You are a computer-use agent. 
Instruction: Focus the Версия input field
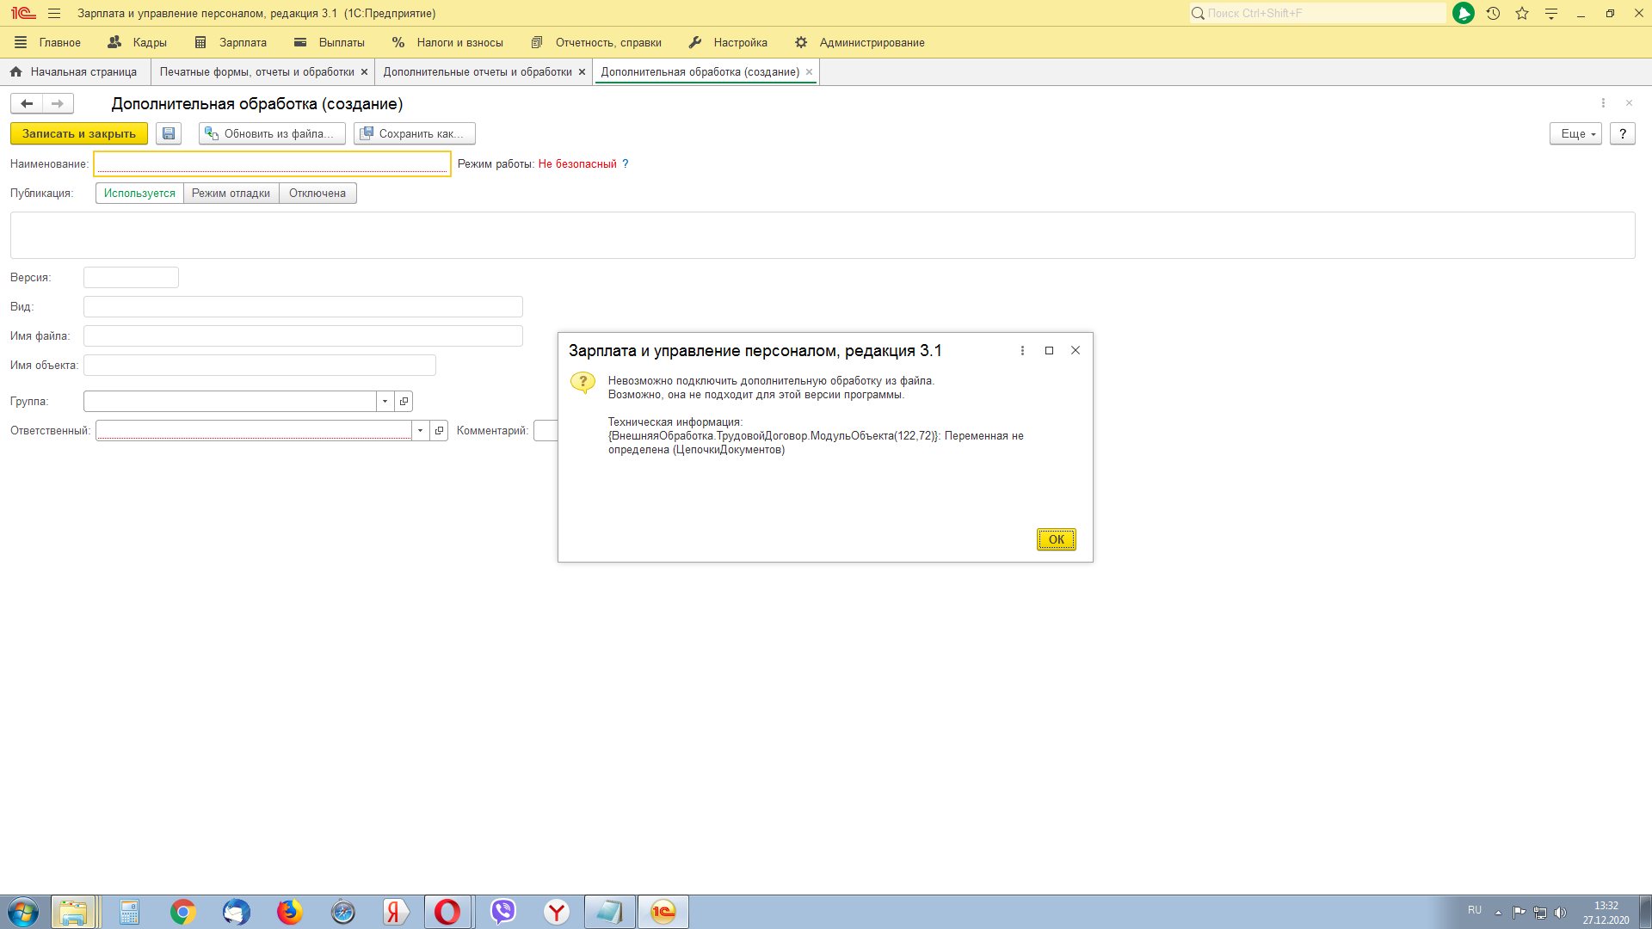(131, 278)
